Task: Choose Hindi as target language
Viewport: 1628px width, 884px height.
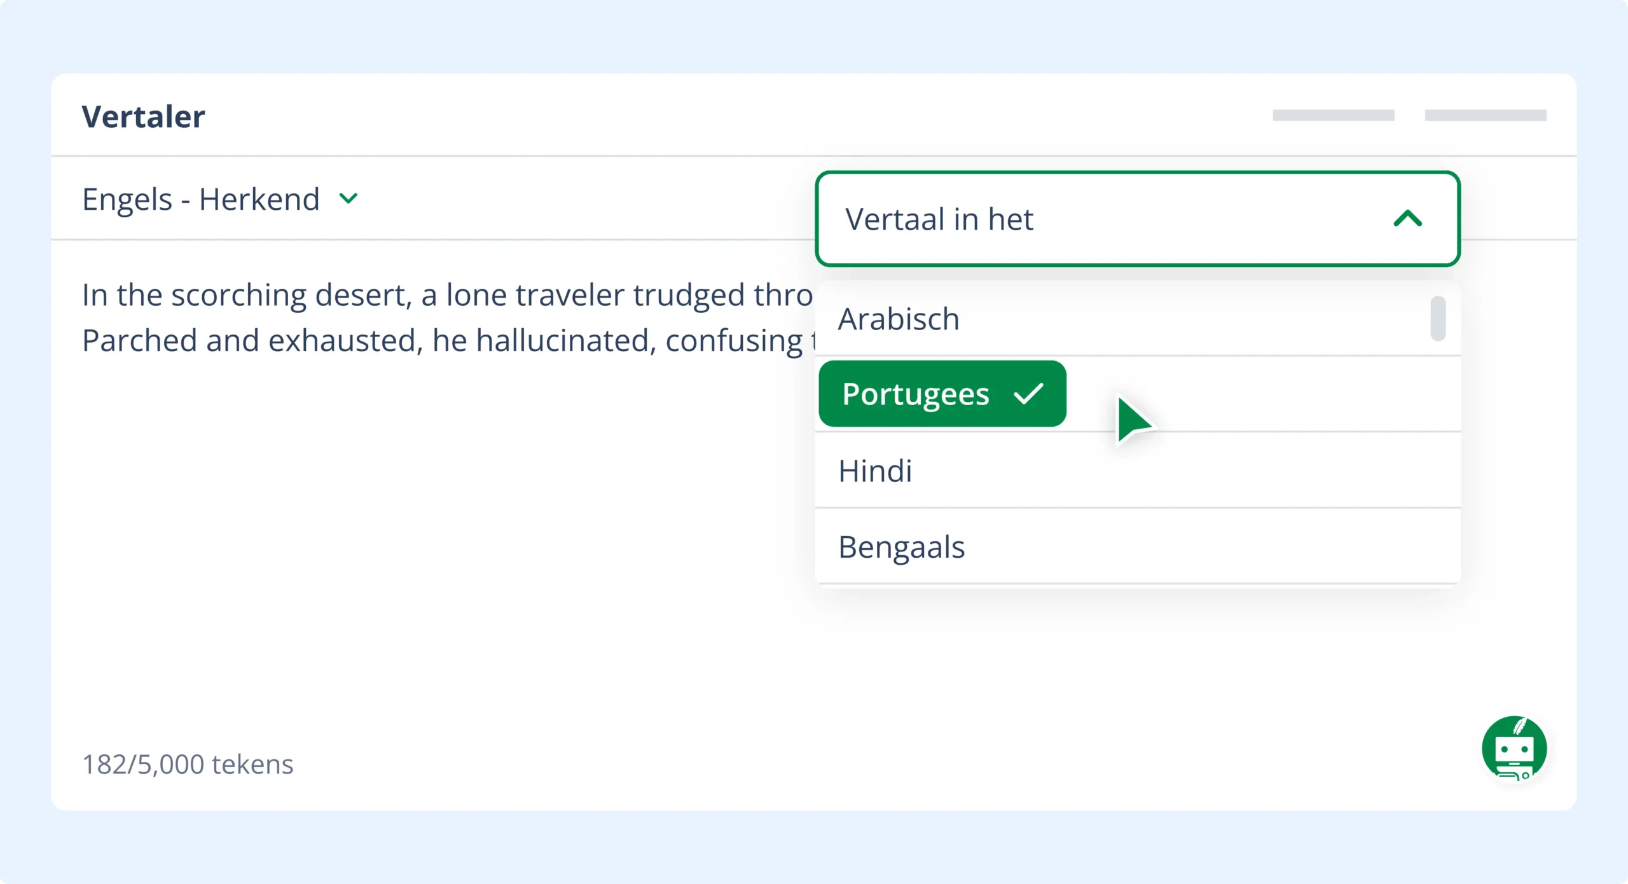Action: point(875,471)
